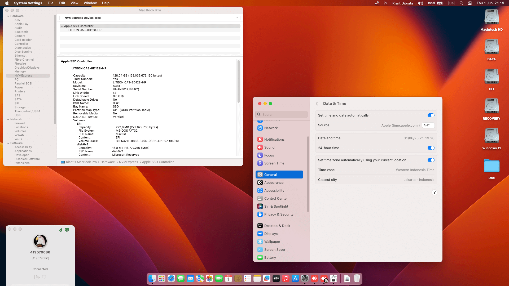Screen dimensions: 509x286
Task: Collapse the Hardware section in System Information
Action: coord(9,16)
